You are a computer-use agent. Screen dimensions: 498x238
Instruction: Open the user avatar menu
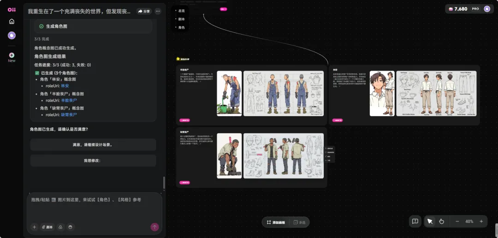click(487, 9)
